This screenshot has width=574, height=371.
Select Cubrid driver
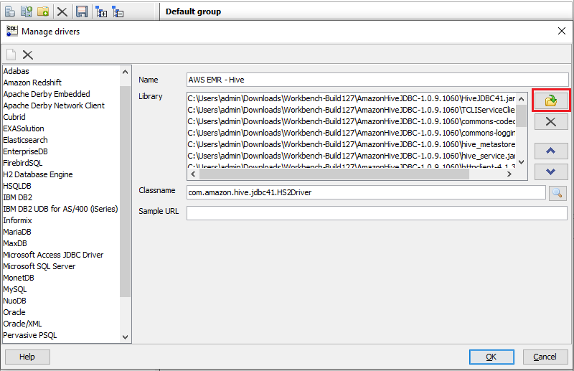click(x=61, y=117)
